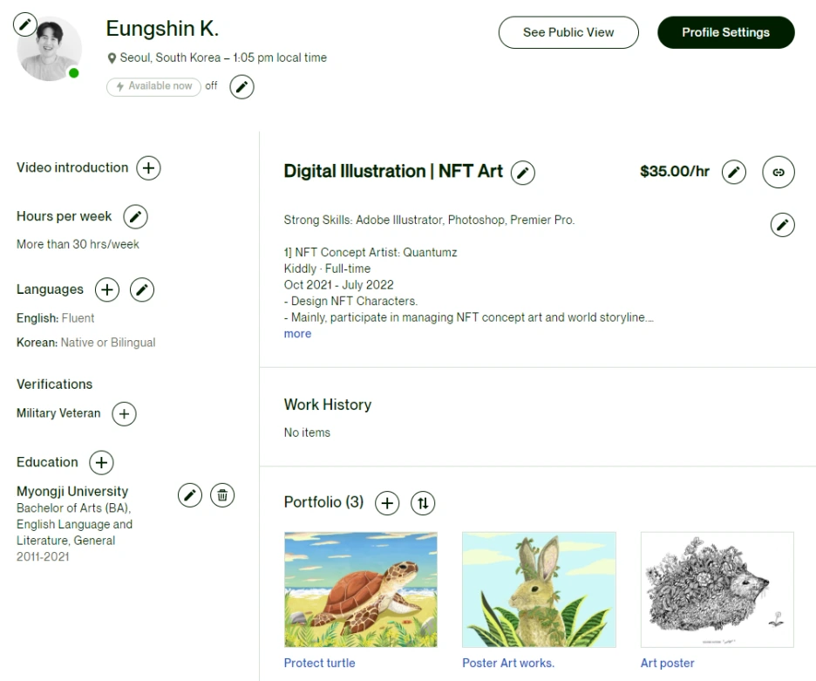The width and height of the screenshot is (816, 681).
Task: Edit the Myongji University education entry
Action: (x=189, y=496)
